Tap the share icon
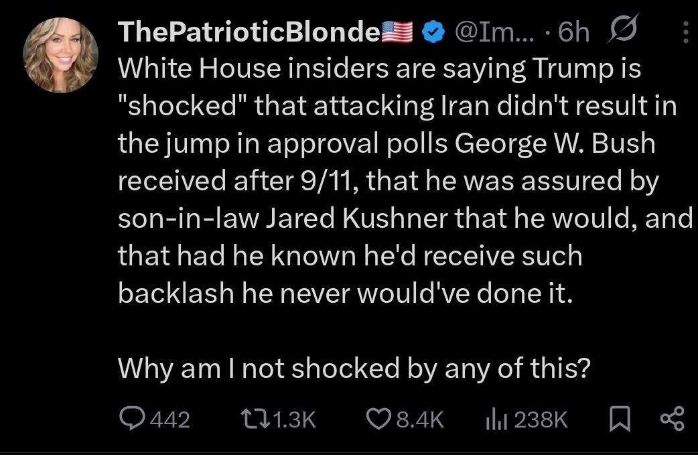Viewport: 698px width, 455px height. point(671,419)
